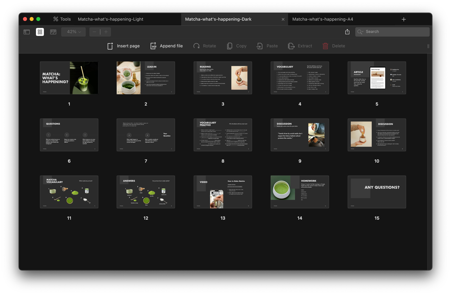The height and width of the screenshot is (295, 451).
Task: Click inside the Search field
Action: (392, 31)
